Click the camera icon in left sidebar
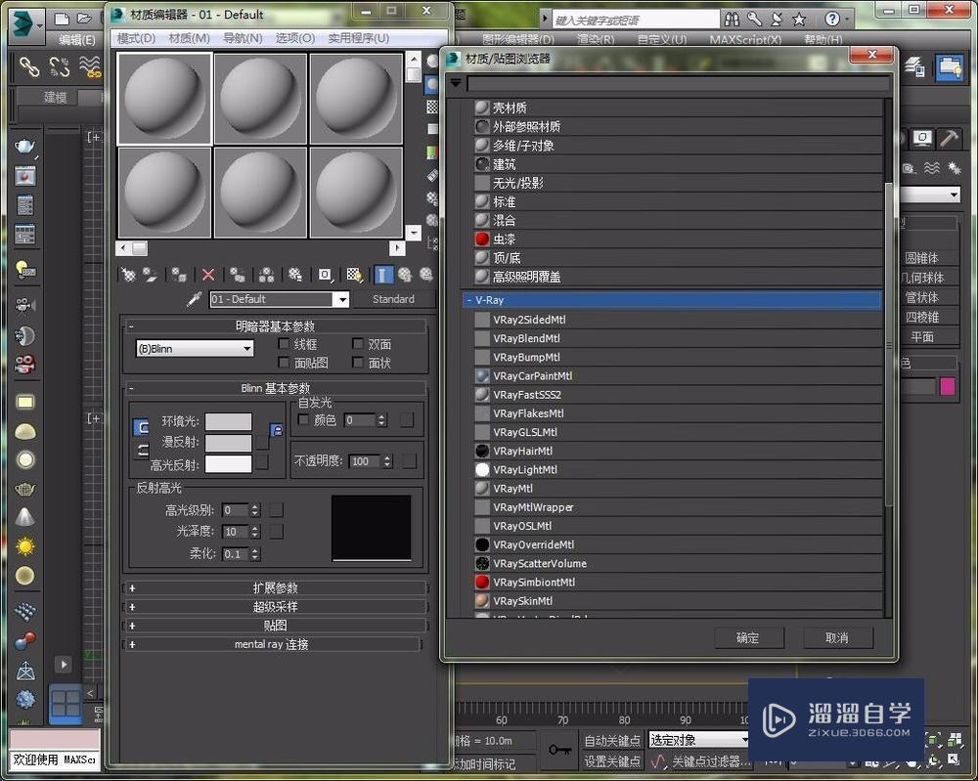Screen dimensions: 978x781 coord(25,305)
